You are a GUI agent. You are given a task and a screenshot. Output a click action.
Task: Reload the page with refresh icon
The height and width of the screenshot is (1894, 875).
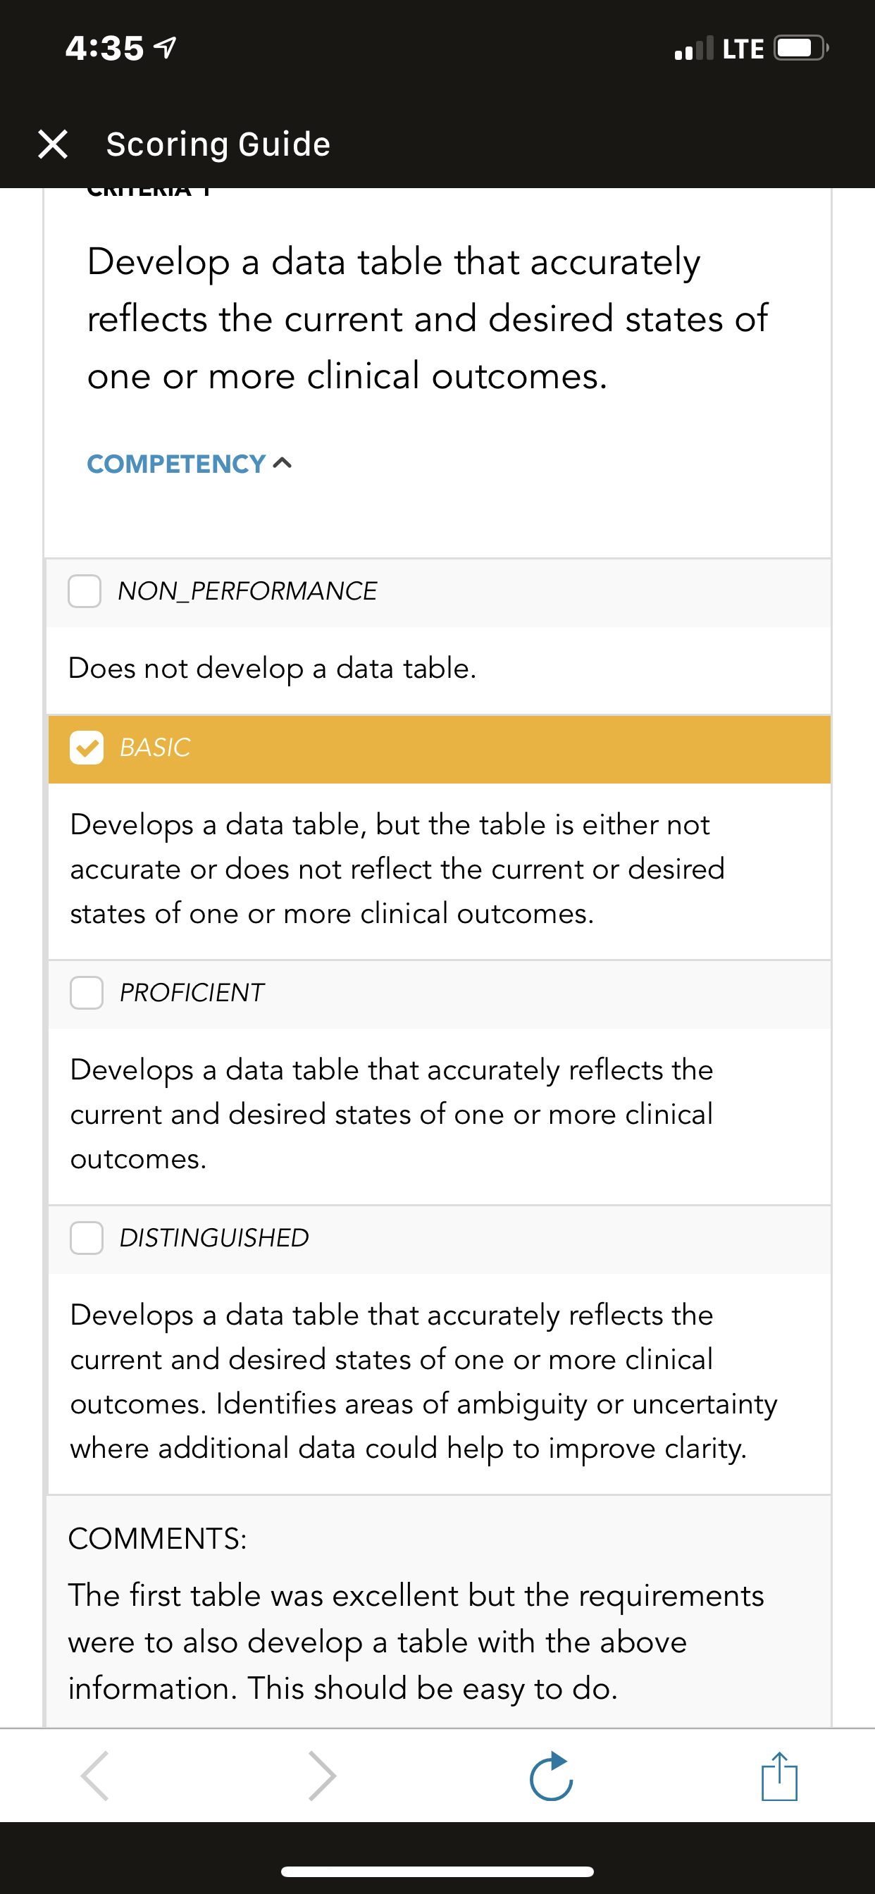click(x=552, y=1776)
